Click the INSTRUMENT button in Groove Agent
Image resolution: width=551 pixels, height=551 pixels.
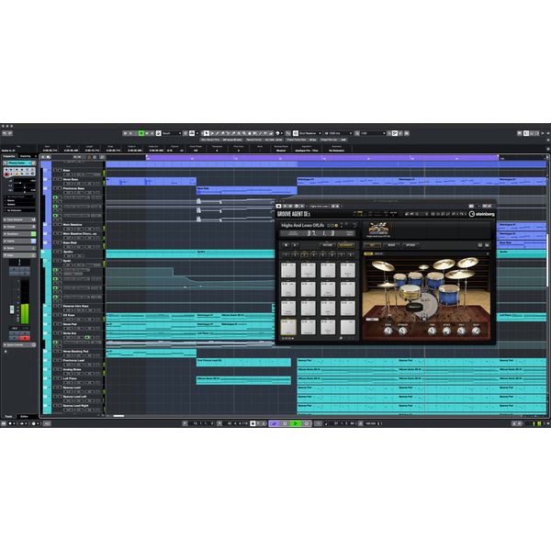point(346,245)
